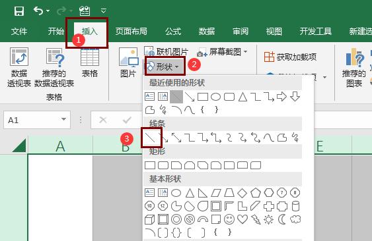Switch to the 开始 tab
The height and width of the screenshot is (241, 372).
pyautogui.click(x=56, y=31)
